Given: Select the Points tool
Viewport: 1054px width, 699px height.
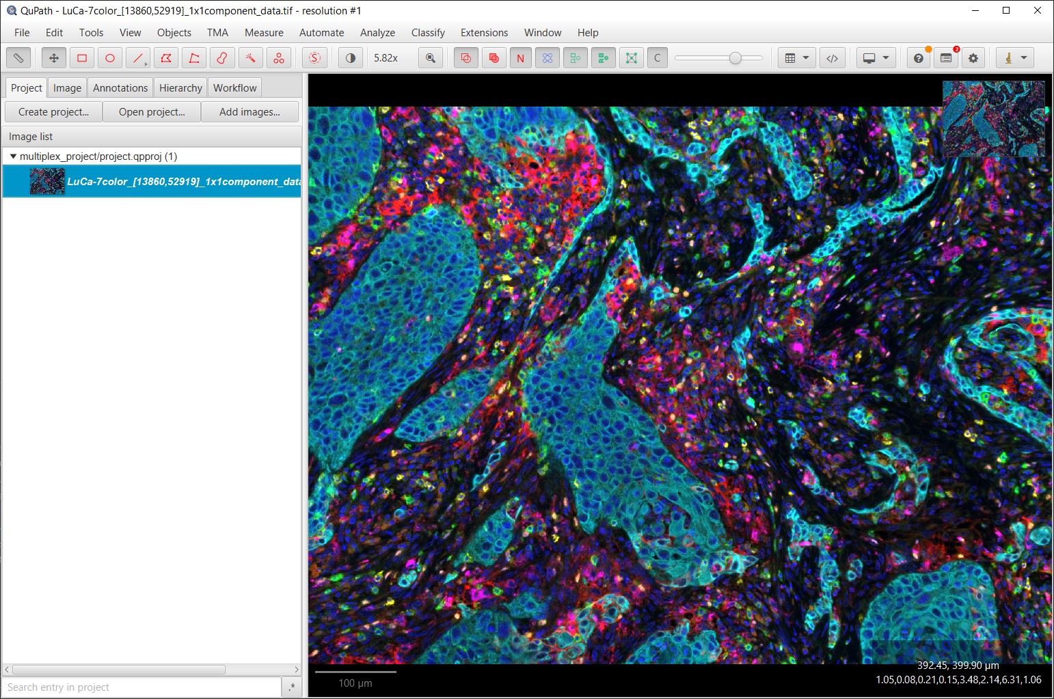Looking at the screenshot, I should pyautogui.click(x=279, y=58).
